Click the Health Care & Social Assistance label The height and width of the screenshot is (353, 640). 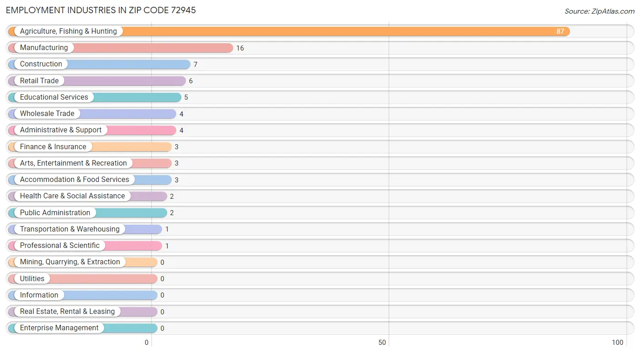click(72, 196)
